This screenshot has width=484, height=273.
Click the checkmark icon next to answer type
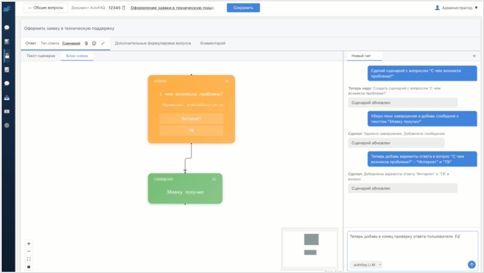coord(103,43)
